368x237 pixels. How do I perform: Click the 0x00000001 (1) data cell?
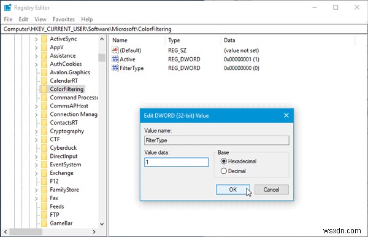pos(242,59)
